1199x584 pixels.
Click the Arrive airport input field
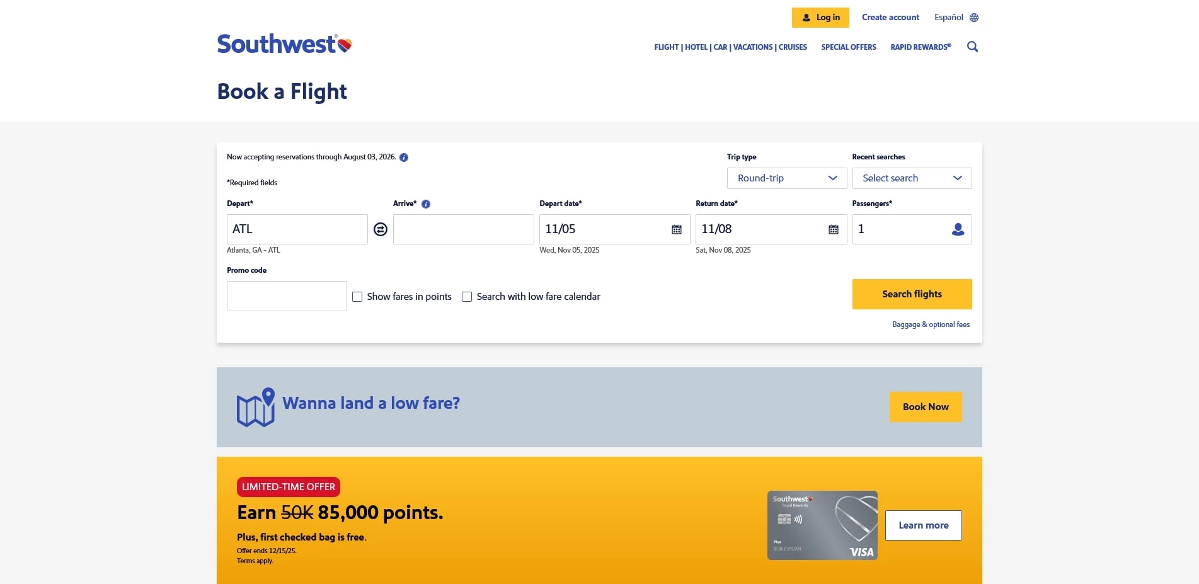click(463, 229)
